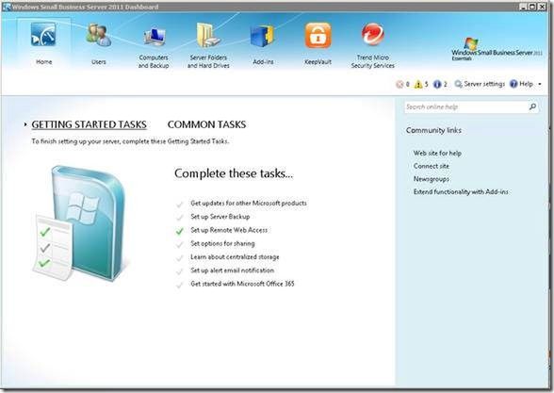This screenshot has height=393, width=554.
Task: Click checkmark beside Learn about centralized storage
Action: coord(180,257)
